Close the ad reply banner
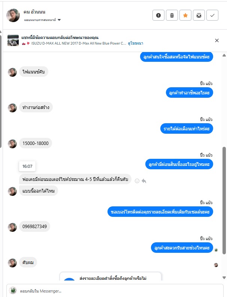 click(217, 40)
